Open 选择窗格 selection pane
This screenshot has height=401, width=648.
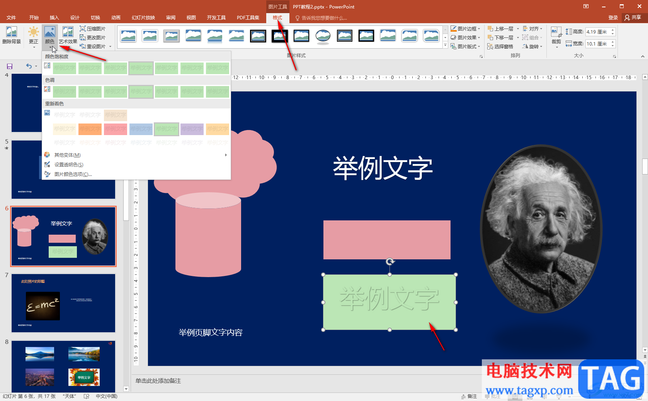[x=500, y=46]
